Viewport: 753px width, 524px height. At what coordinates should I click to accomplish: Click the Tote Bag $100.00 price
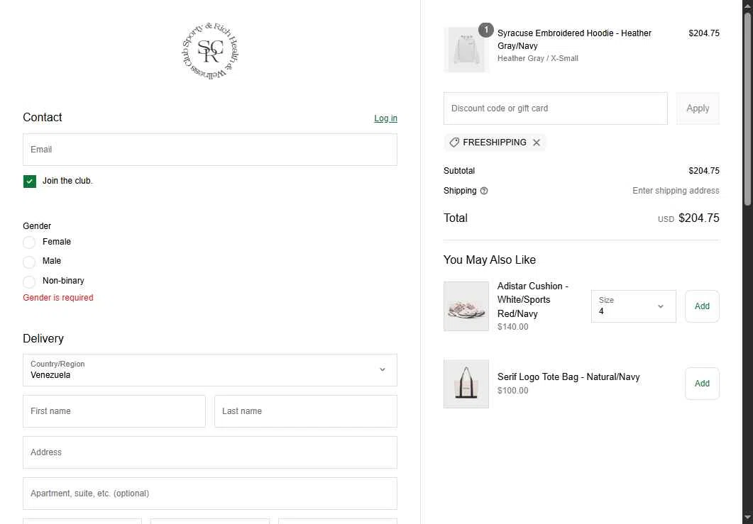[x=513, y=391]
